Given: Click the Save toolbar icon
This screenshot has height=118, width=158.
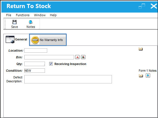Looking at the screenshot, I should 15,24.
